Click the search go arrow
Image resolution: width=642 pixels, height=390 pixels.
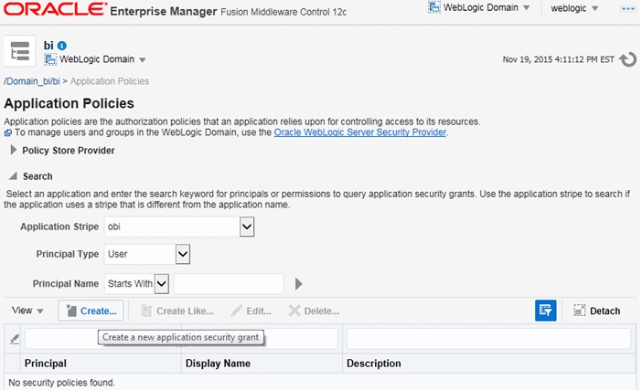(298, 284)
